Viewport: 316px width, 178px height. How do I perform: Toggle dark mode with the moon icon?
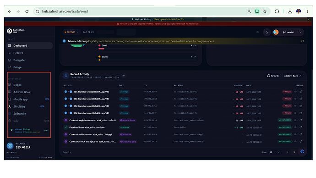(x=267, y=32)
